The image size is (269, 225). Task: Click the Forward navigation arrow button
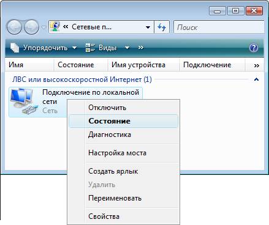[x=31, y=27]
